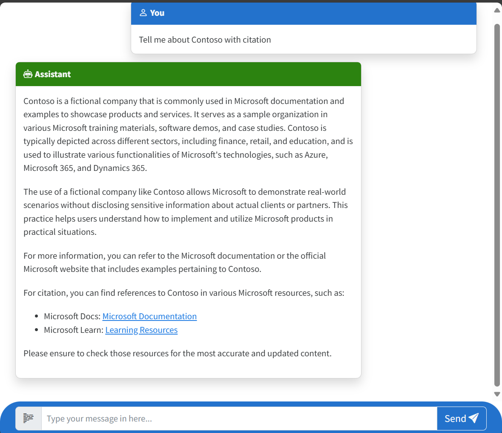The height and width of the screenshot is (433, 502).
Task: Open the Learning Resources link
Action: click(141, 330)
